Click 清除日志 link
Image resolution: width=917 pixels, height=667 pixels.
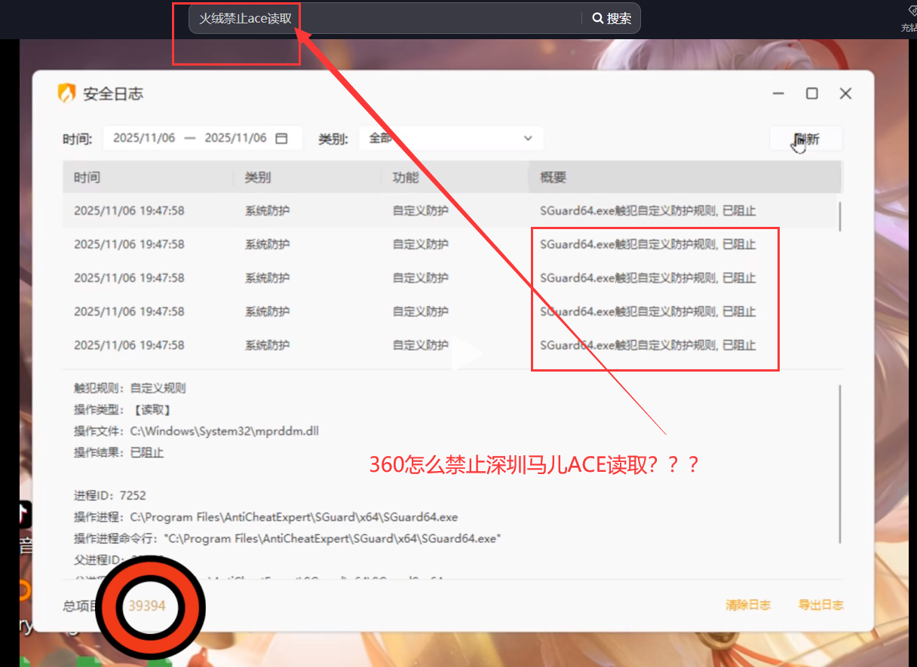(748, 605)
